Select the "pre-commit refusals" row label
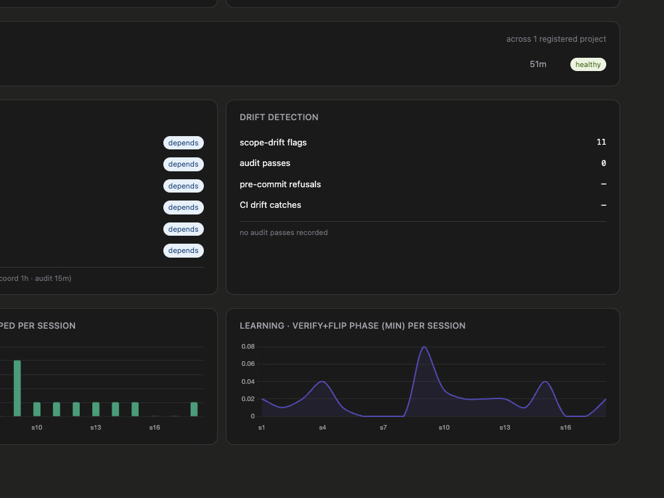Image resolution: width=664 pixels, height=498 pixels. coord(280,184)
